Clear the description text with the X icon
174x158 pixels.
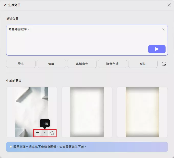pos(163,29)
